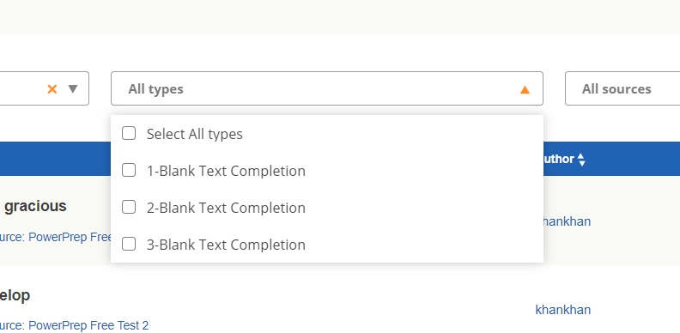
Task: Choose the 1-Blank Text Completion label
Action: 226,171
